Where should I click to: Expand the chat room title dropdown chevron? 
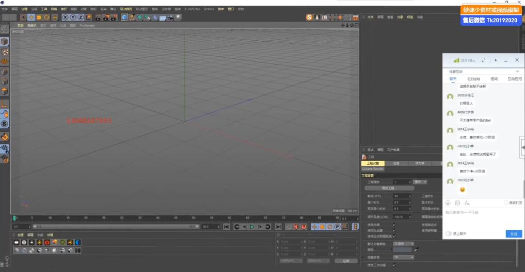point(517,71)
